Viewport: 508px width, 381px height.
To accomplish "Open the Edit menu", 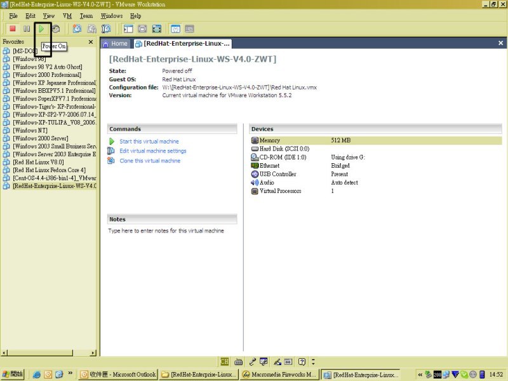I will point(30,16).
